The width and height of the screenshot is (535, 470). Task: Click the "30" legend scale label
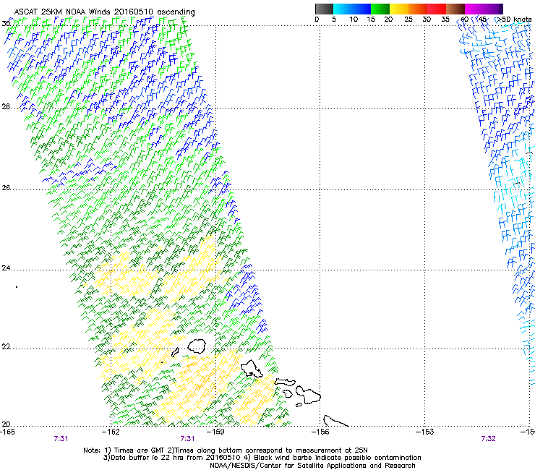coord(427,20)
